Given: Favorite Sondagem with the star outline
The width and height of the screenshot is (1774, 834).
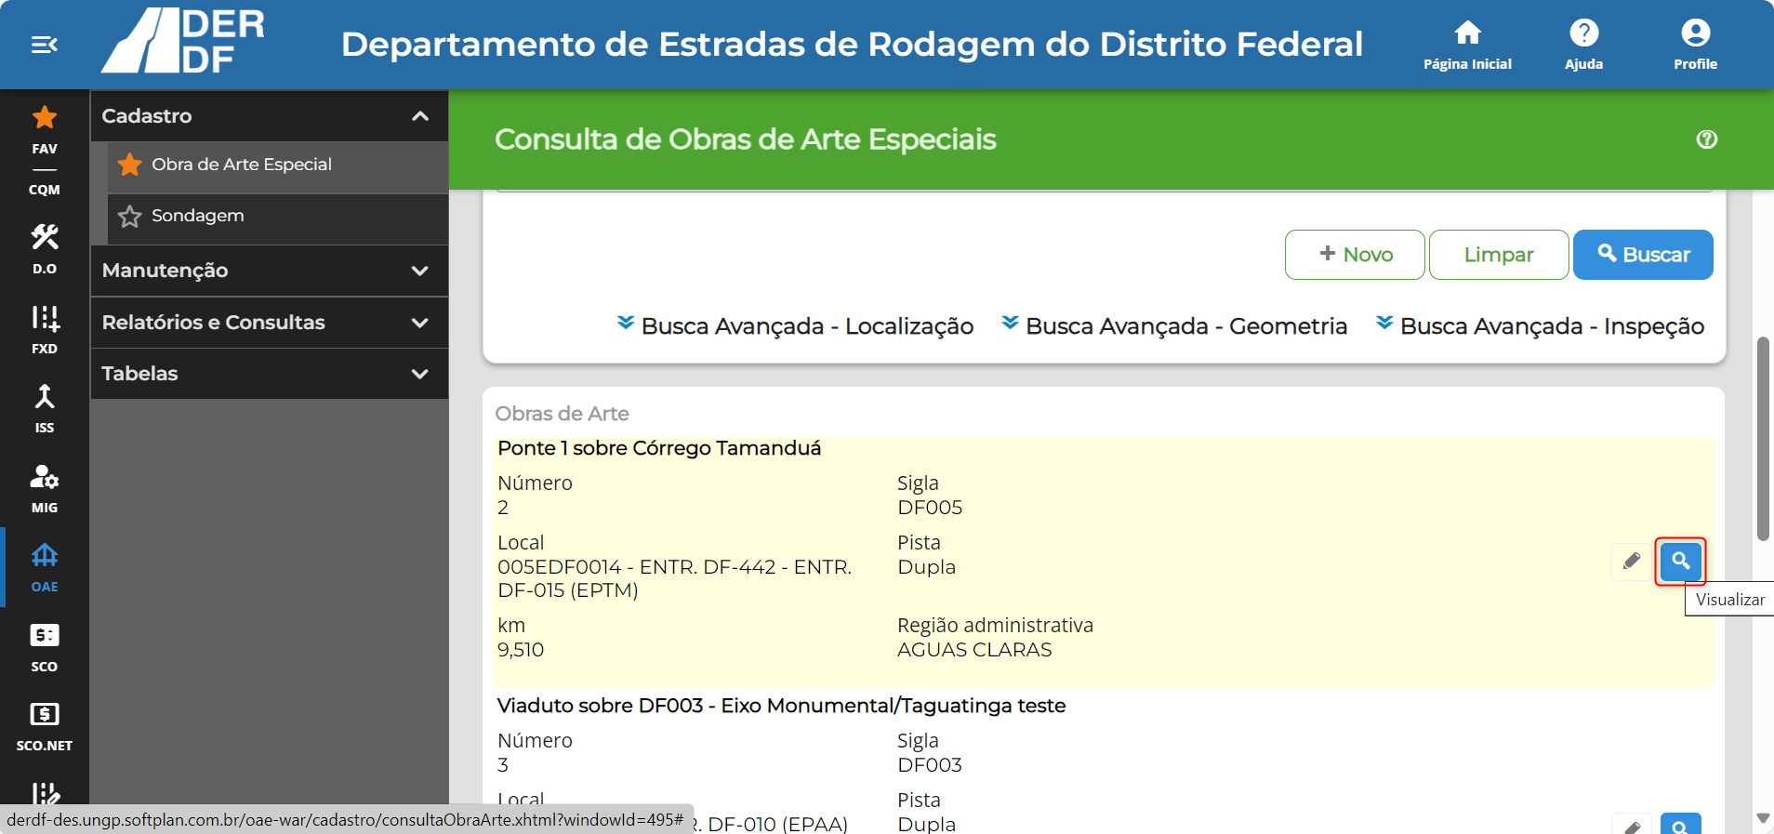Looking at the screenshot, I should pos(130,217).
